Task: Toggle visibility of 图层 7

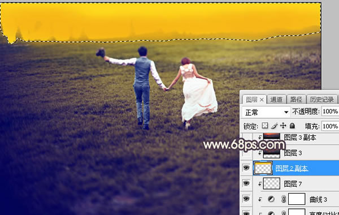Action: click(x=246, y=183)
